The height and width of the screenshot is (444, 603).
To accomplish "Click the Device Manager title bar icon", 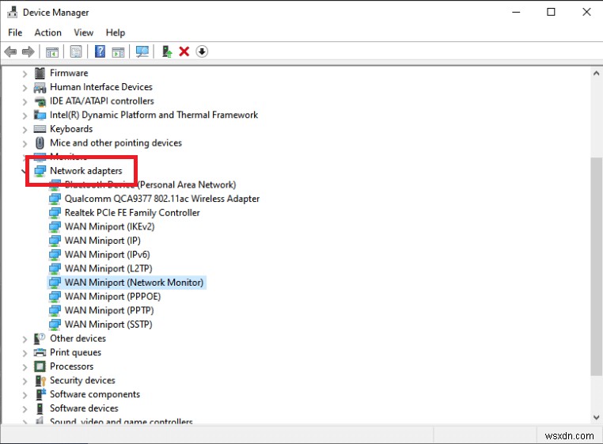I will 13,12.
